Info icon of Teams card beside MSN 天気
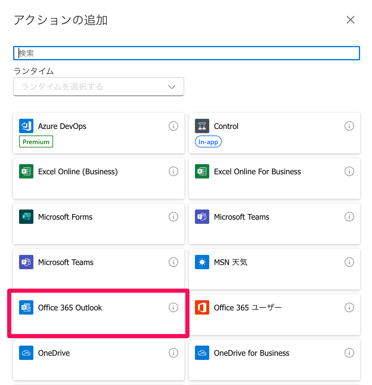The height and width of the screenshot is (385, 372). (x=173, y=262)
